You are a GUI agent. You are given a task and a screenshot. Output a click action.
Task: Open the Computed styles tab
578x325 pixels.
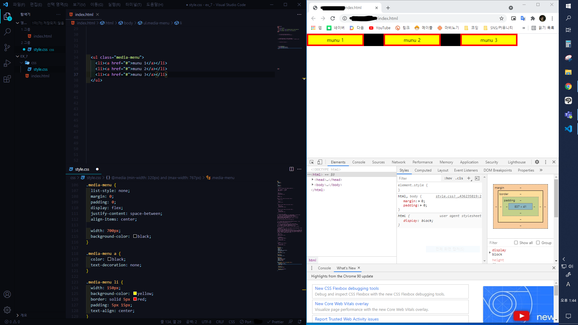pos(423,170)
